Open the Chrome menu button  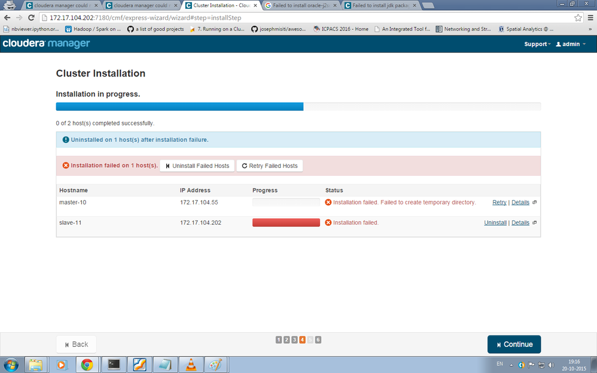tap(590, 18)
